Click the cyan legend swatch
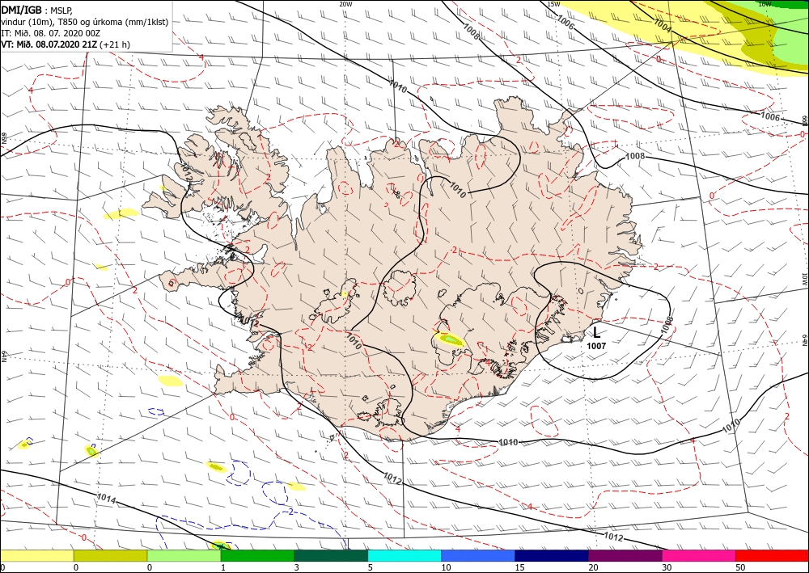This screenshot has width=809, height=573. 404,555
